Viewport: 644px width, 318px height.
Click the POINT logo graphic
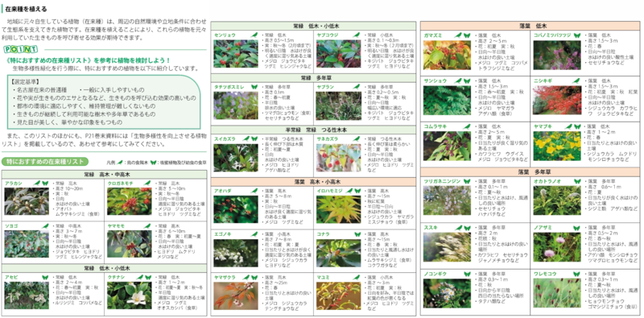point(21,50)
